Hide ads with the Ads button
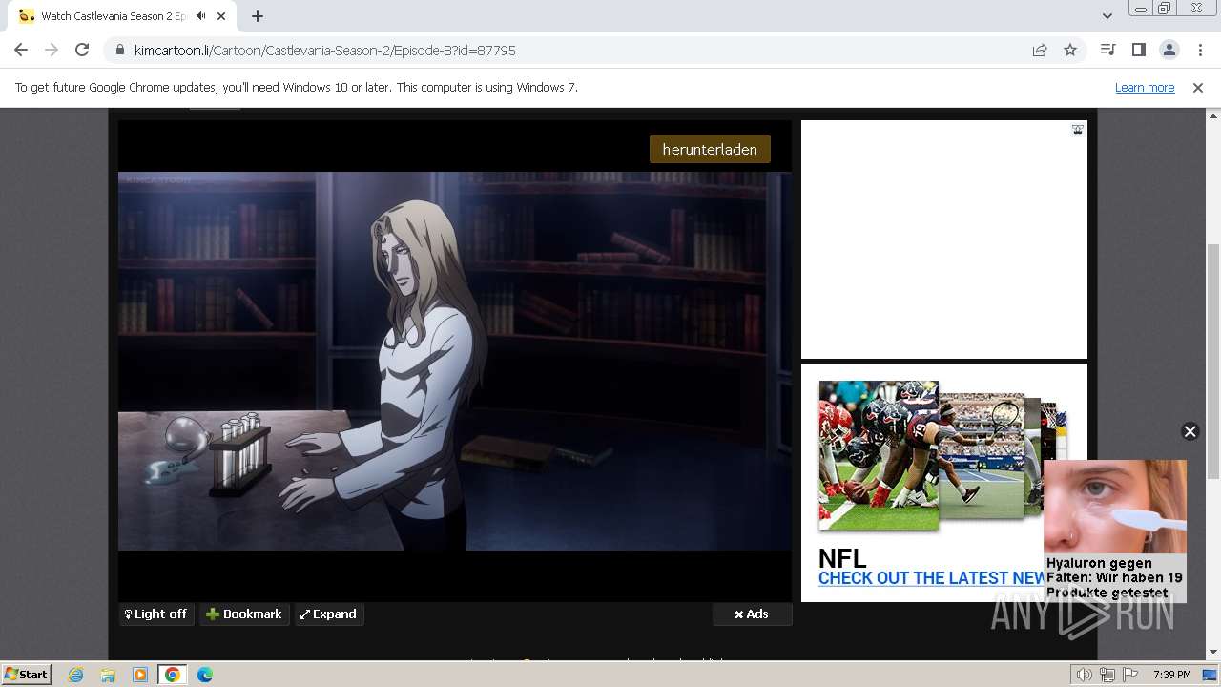The width and height of the screenshot is (1221, 687). pyautogui.click(x=752, y=614)
